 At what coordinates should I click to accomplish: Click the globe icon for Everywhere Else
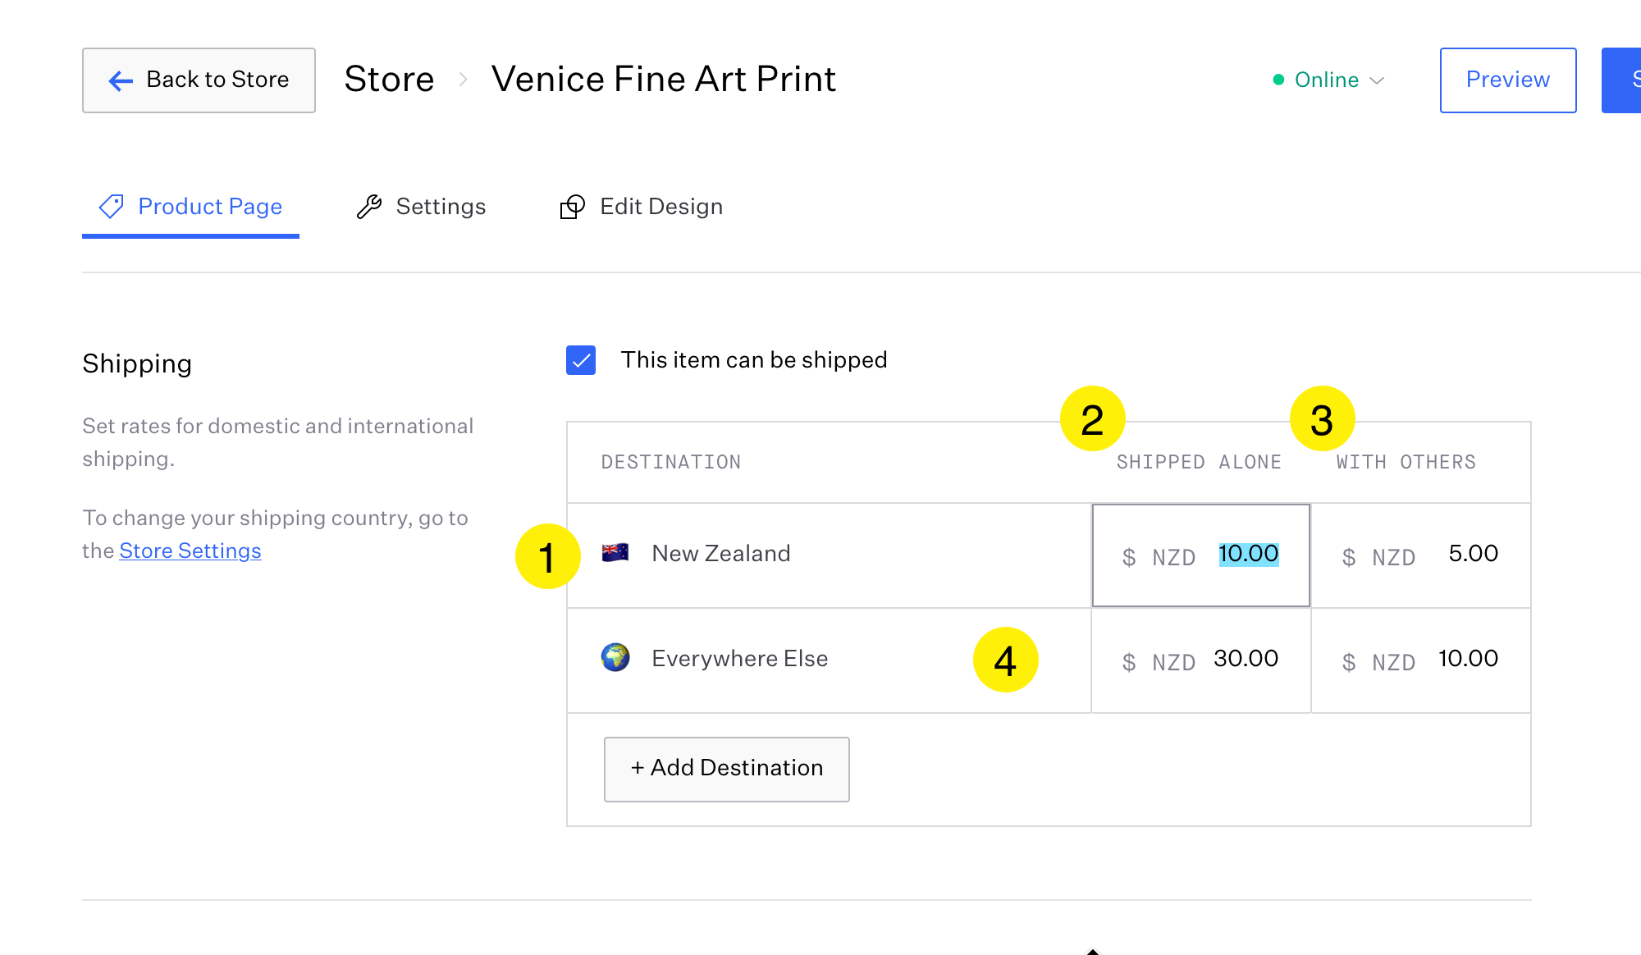[615, 658]
